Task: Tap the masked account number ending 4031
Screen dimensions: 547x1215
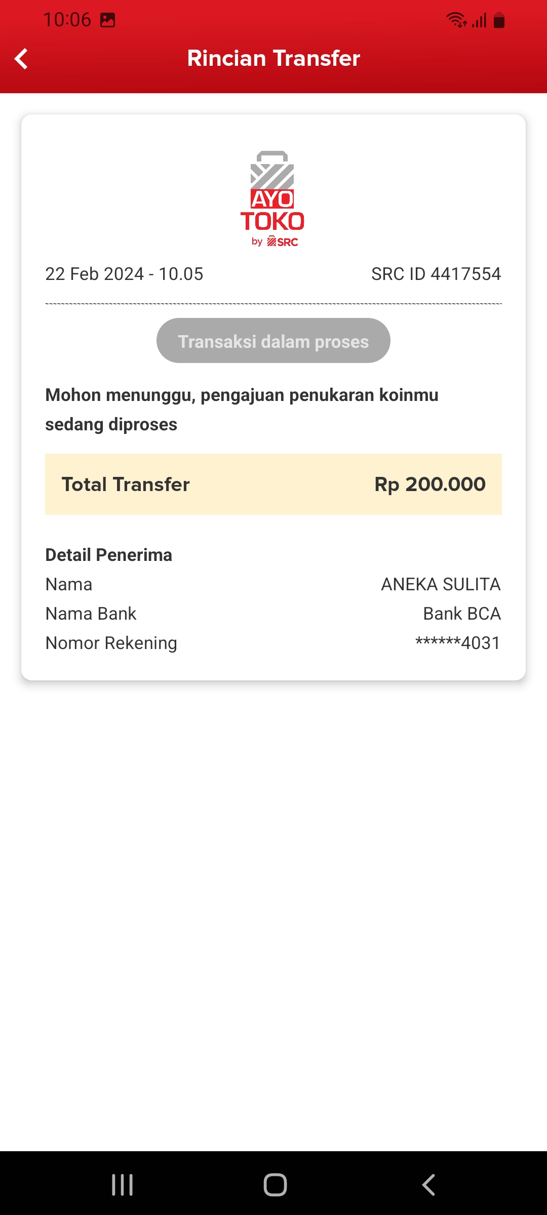Action: point(458,643)
